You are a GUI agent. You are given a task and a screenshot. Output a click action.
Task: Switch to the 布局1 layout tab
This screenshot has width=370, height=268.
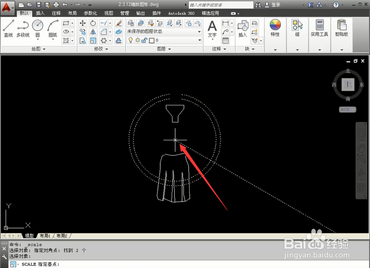pos(45,236)
